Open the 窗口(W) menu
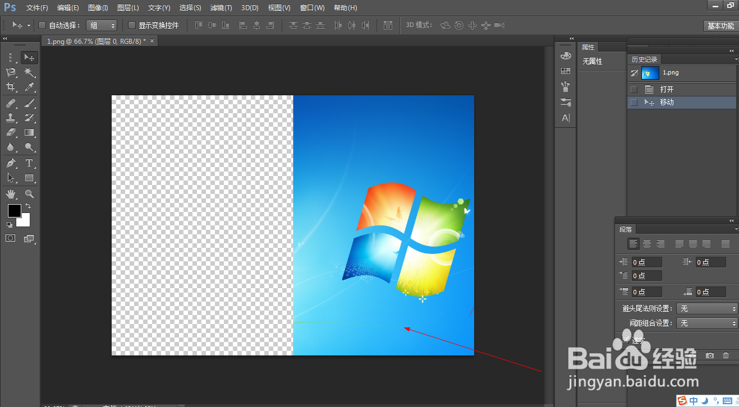The height and width of the screenshot is (407, 739). coord(312,8)
